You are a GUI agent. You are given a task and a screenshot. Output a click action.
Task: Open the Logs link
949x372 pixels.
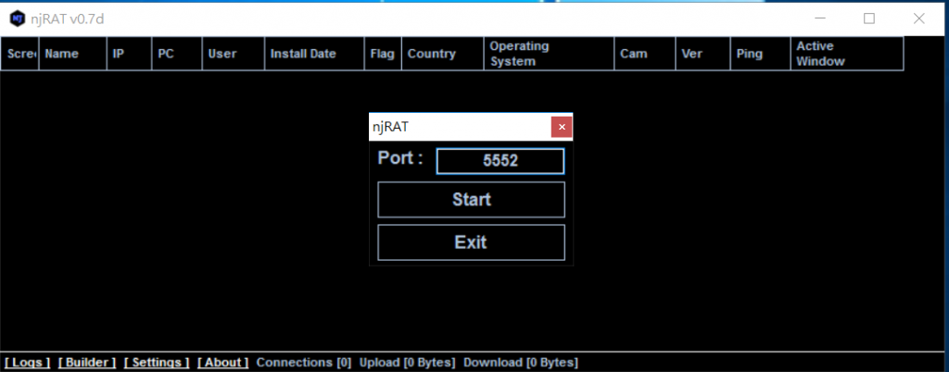click(27, 363)
